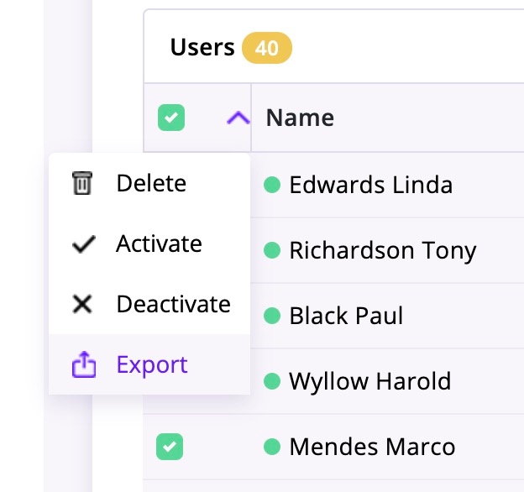The height and width of the screenshot is (492, 524).
Task: Click the Activate checkmark icon
Action: (81, 244)
